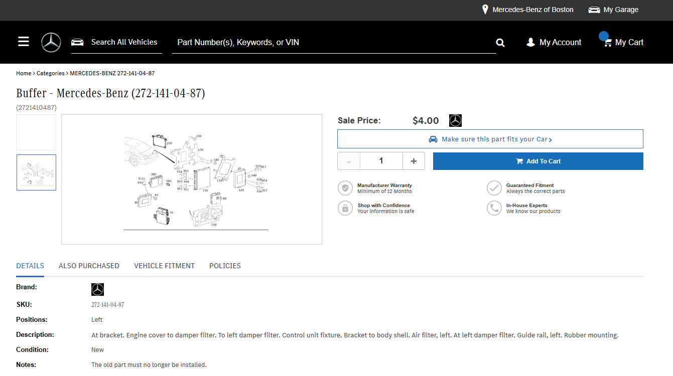673x376 pixels.
Task: Click the Mercedes-Benz of Boston location pin
Action: click(x=485, y=10)
